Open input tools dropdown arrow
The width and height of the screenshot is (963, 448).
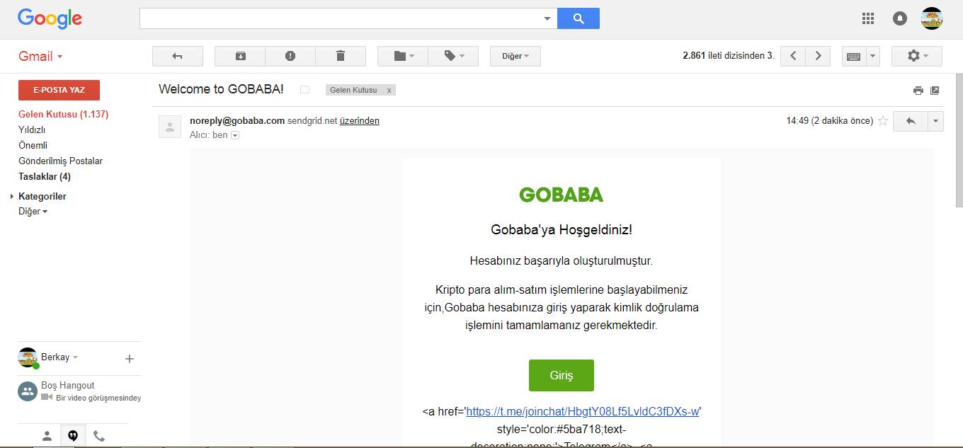point(873,56)
